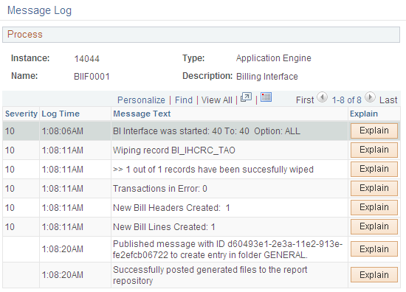This screenshot has height=292, width=406.
Task: Select the '1-8 of 8' row counter
Action: click(x=346, y=100)
